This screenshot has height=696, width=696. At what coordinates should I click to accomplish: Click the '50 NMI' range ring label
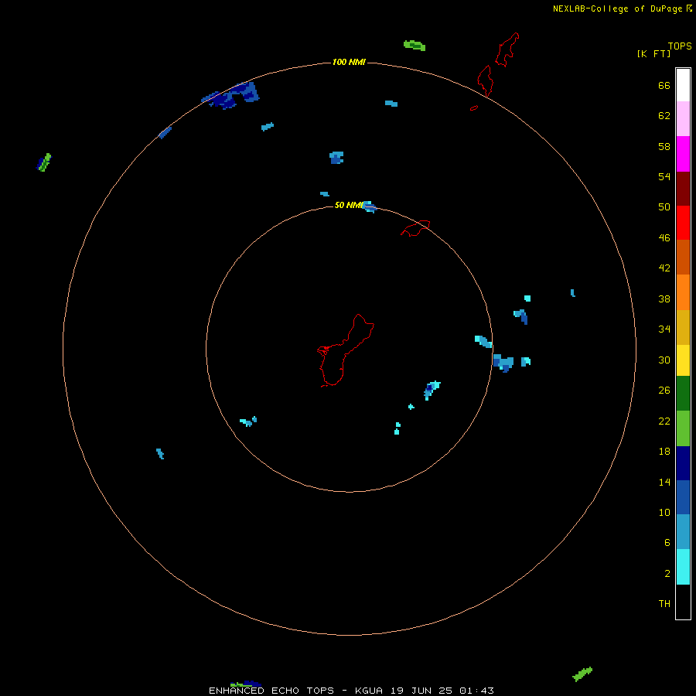[349, 205]
